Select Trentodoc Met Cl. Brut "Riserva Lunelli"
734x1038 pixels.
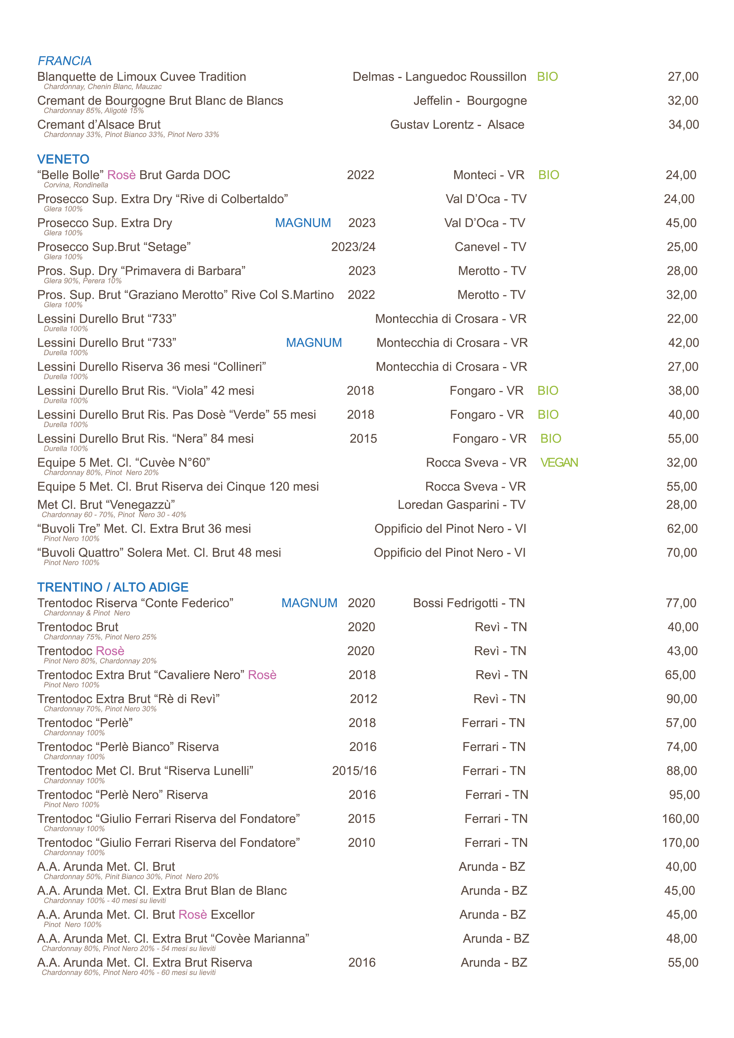[x=146, y=771]
